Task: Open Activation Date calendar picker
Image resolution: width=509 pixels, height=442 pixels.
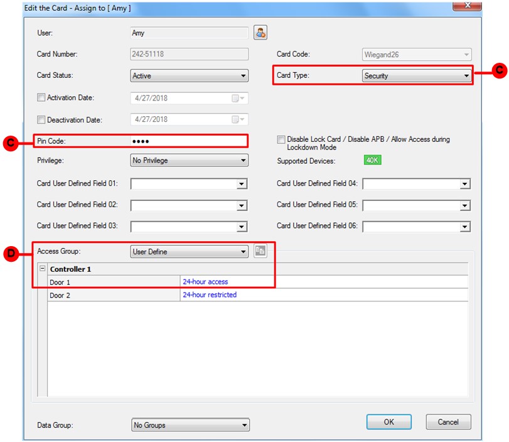Action: click(238, 98)
